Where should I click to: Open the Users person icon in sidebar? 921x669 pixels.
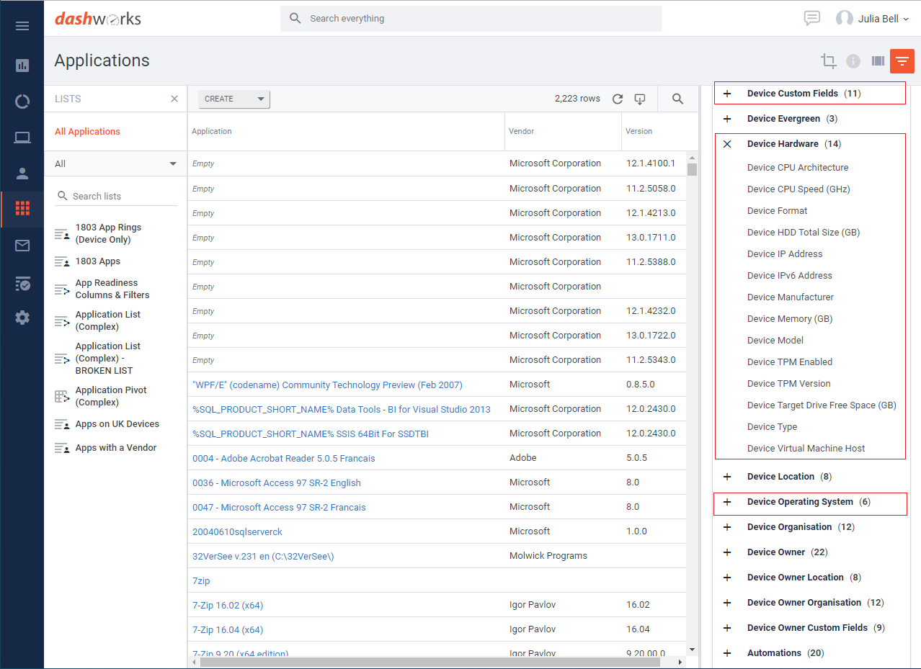(22, 173)
